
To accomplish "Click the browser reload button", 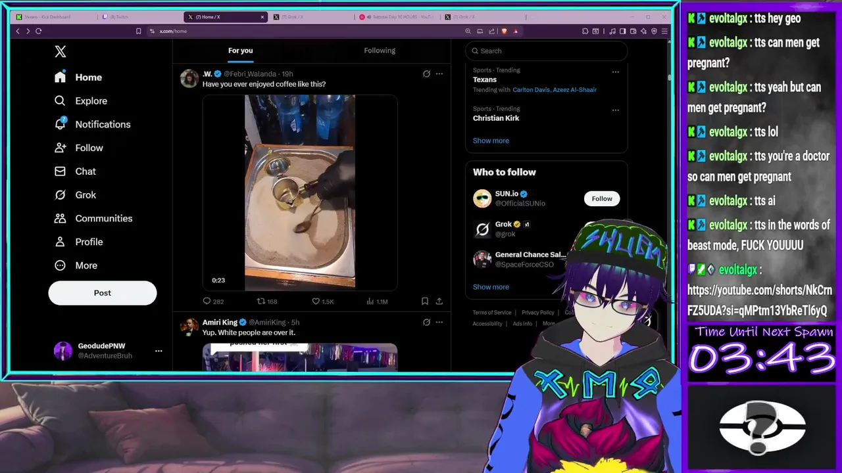I will pos(39,31).
